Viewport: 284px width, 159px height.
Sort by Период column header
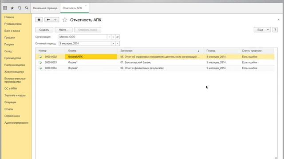pos(211,51)
